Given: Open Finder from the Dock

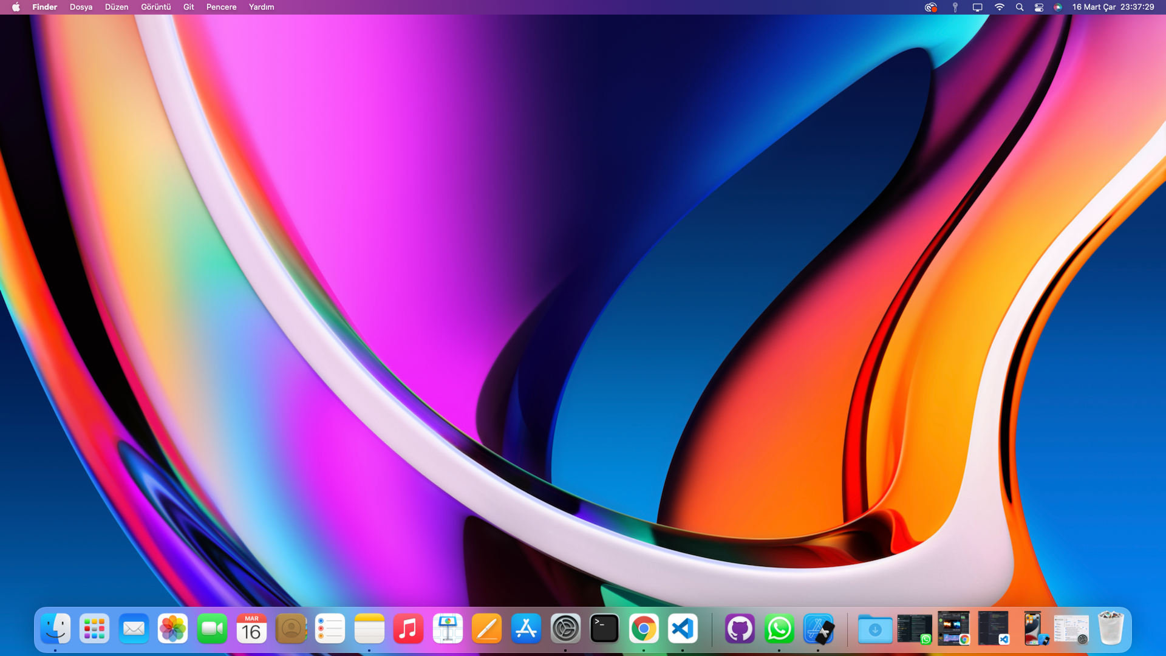Looking at the screenshot, I should click(55, 629).
